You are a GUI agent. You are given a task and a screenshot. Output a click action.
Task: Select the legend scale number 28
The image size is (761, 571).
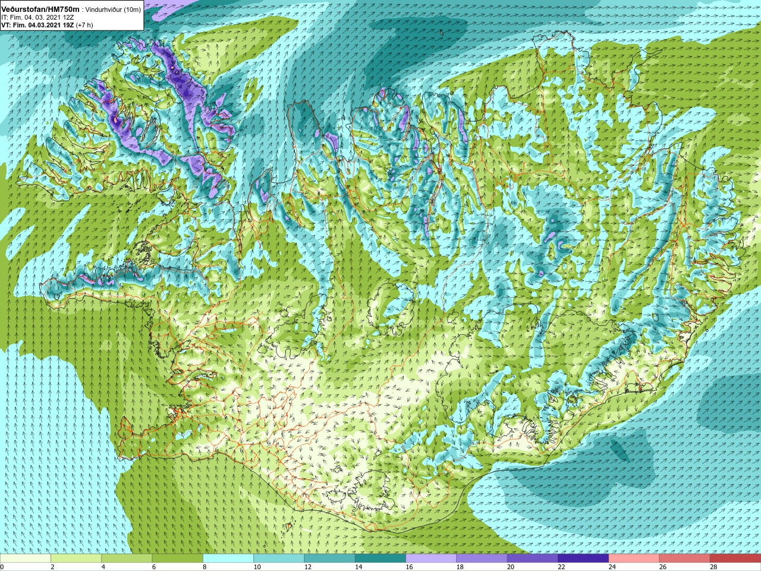(714, 567)
